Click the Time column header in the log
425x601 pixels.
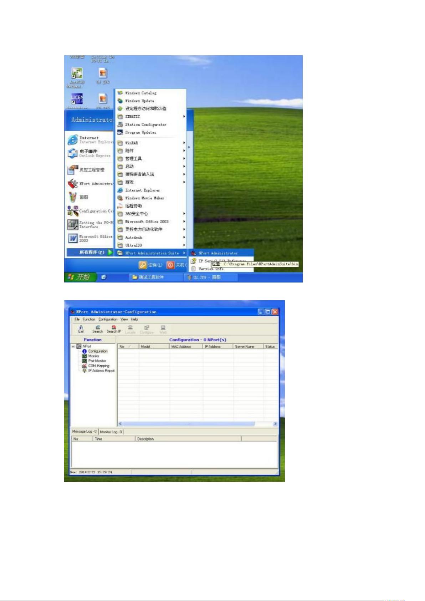pos(114,439)
